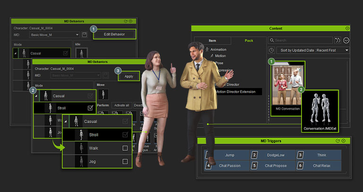The width and height of the screenshot is (363, 192).
Task: Open the greyed-out iMD dropdown in front MD Behaviors window
Action: [x=76, y=76]
